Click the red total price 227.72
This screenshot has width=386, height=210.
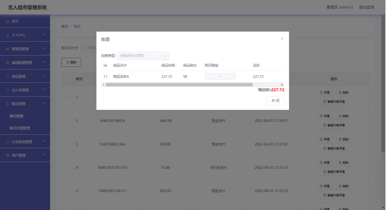point(277,90)
